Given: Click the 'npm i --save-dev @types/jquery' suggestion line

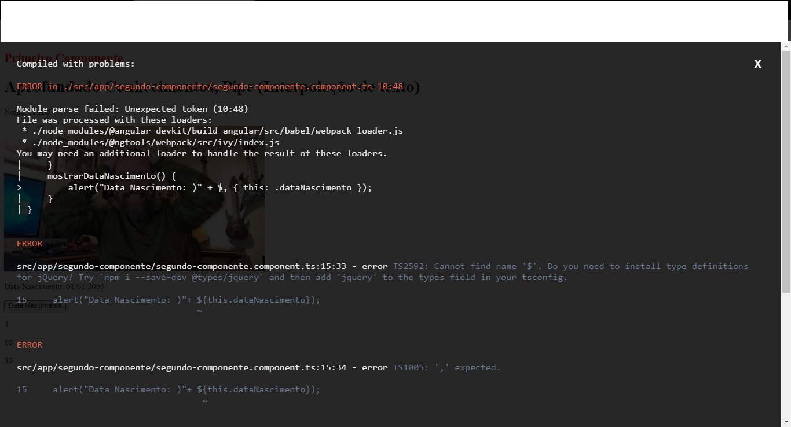Looking at the screenshot, I should point(292,277).
